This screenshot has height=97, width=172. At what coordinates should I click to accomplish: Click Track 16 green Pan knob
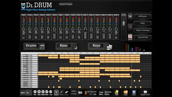click(116, 26)
